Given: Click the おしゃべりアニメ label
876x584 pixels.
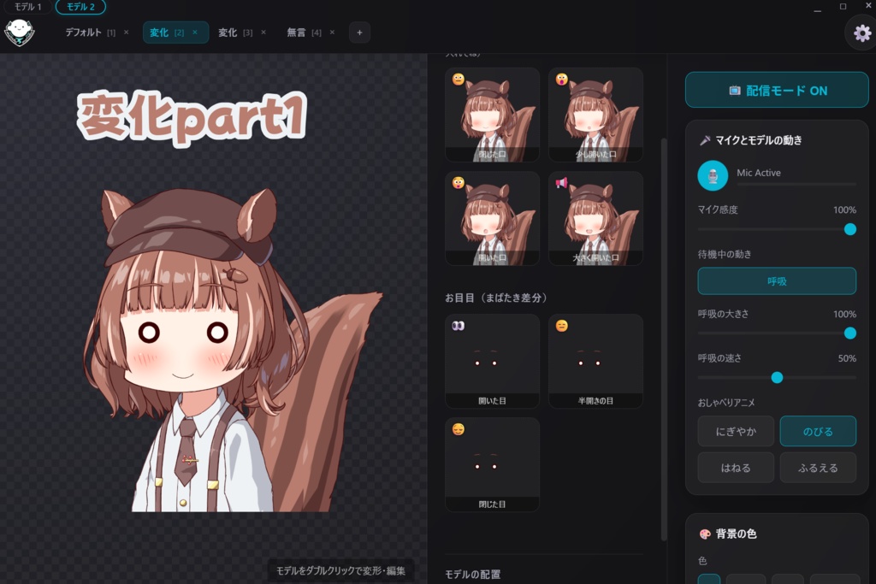Looking at the screenshot, I should pos(726,403).
